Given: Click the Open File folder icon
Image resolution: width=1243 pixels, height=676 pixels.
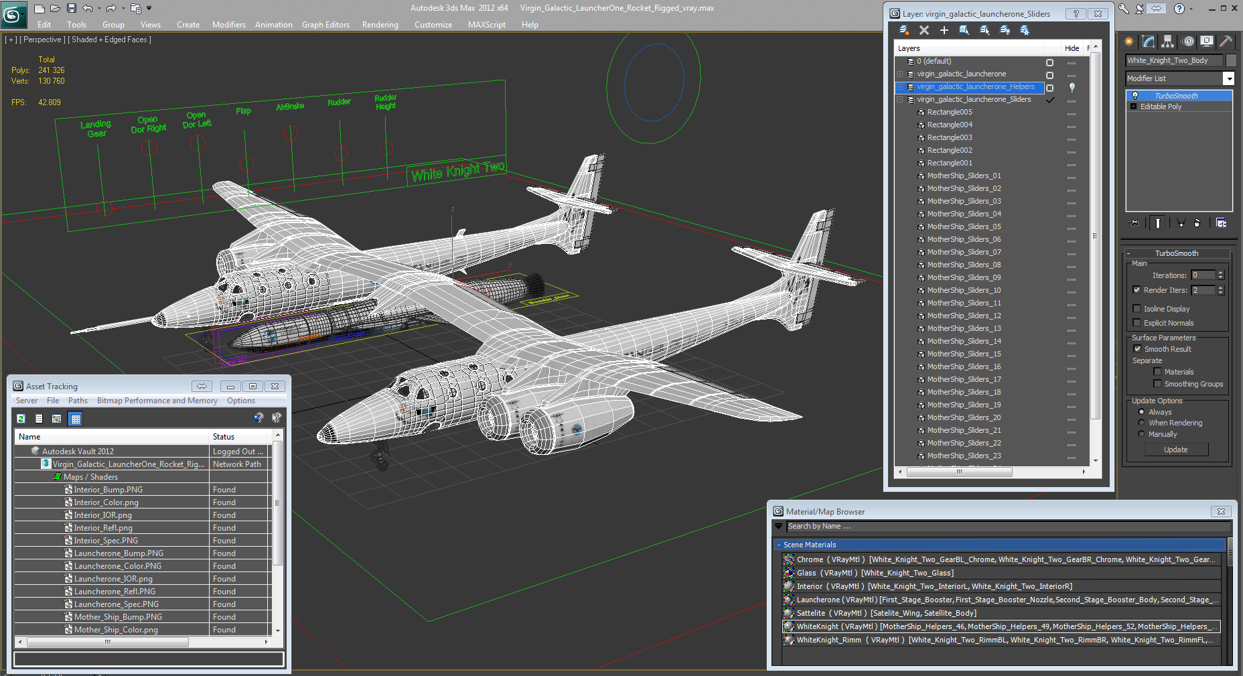Looking at the screenshot, I should (56, 9).
